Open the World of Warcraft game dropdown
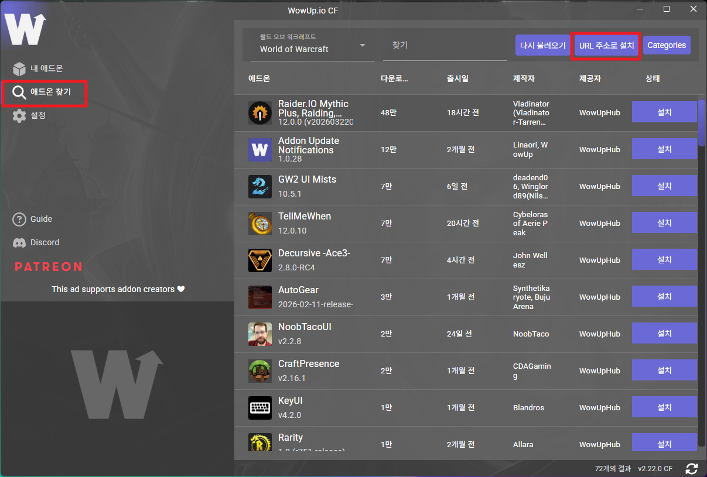The height and width of the screenshot is (477, 707). tap(313, 46)
